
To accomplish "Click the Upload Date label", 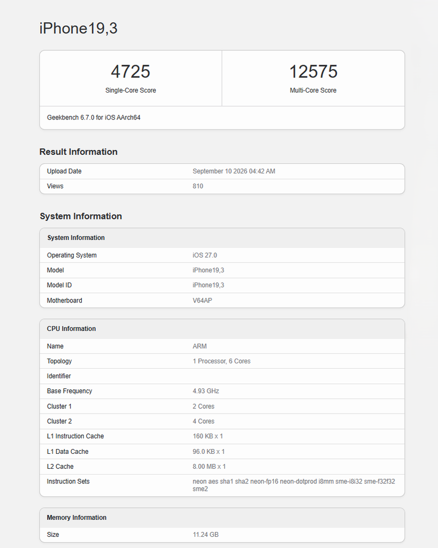I will click(64, 171).
